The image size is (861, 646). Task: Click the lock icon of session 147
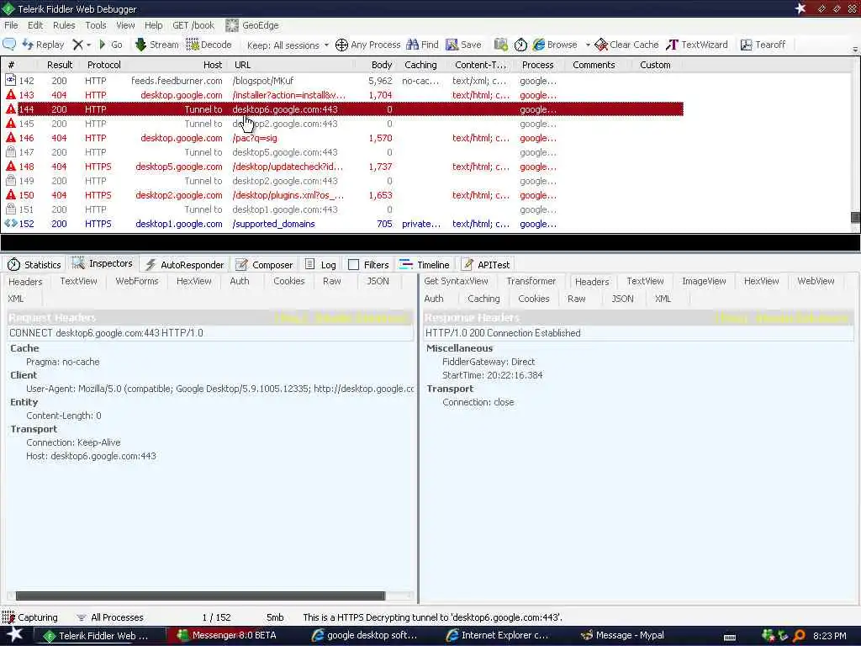point(10,152)
